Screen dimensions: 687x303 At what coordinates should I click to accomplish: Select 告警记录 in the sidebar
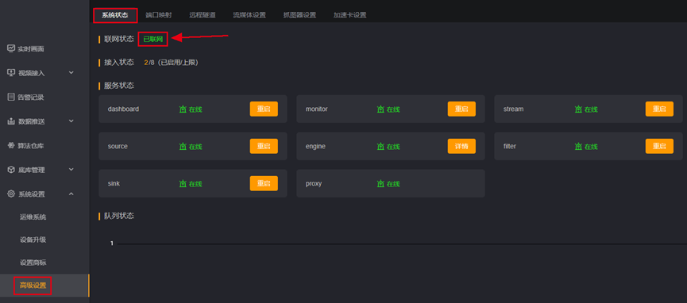pos(31,98)
